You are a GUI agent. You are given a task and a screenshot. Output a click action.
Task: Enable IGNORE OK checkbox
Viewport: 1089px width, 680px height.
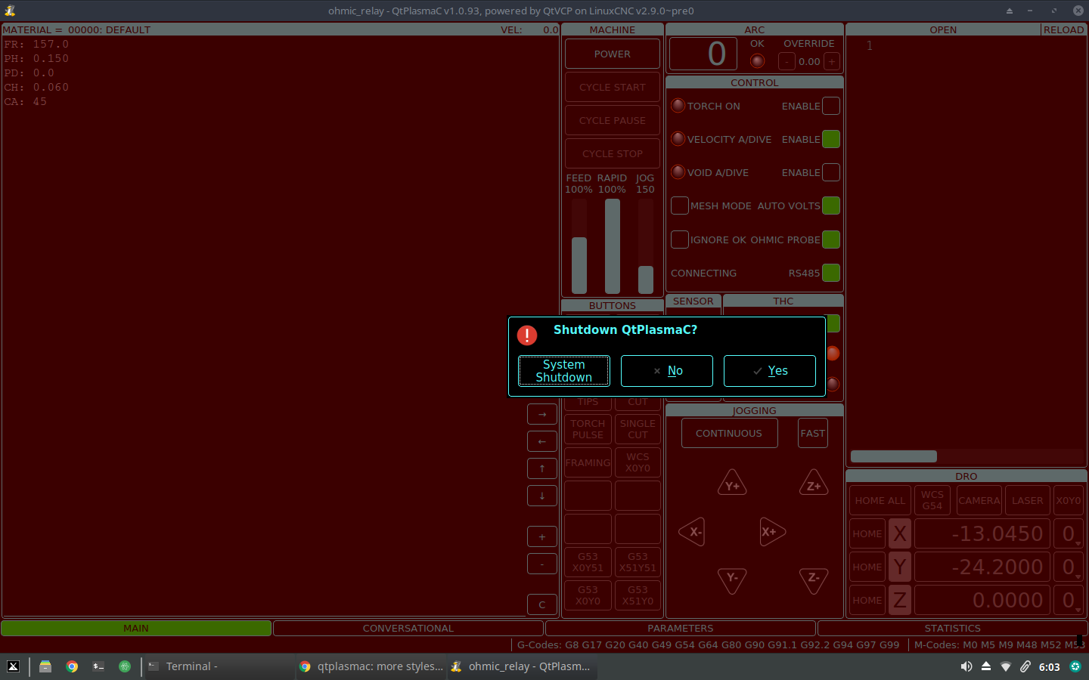pyautogui.click(x=680, y=240)
